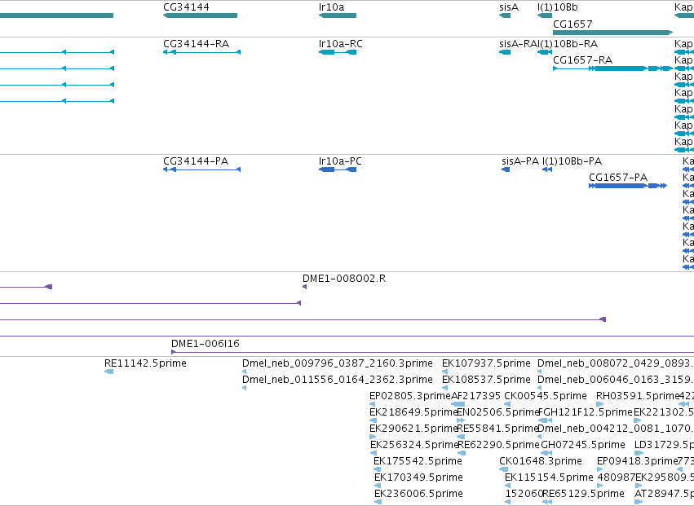Click the EK175542.5prime EST

pos(377,469)
